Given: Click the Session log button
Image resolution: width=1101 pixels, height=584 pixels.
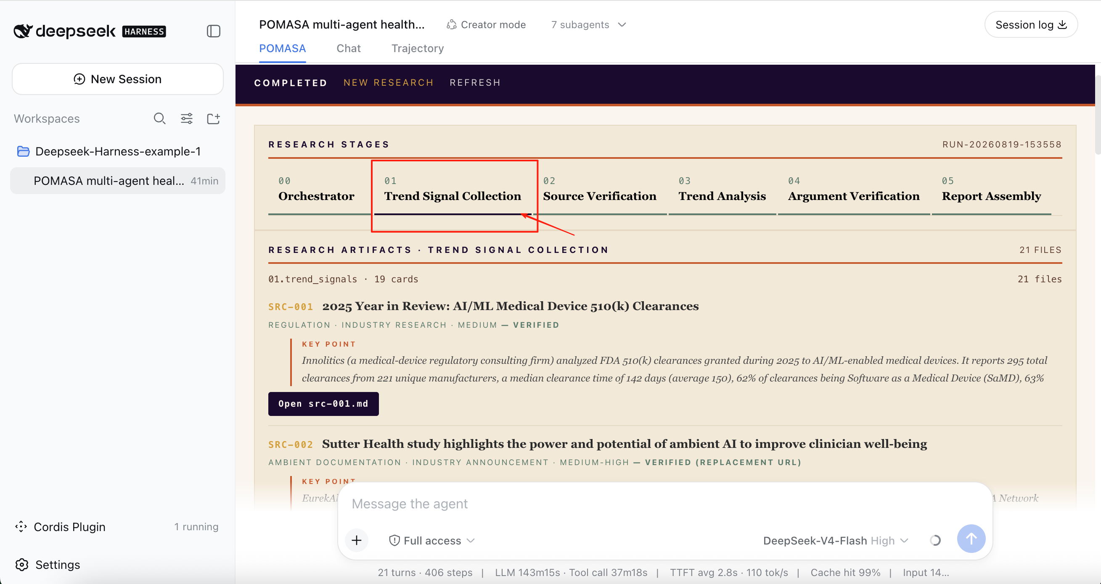Looking at the screenshot, I should point(1031,25).
